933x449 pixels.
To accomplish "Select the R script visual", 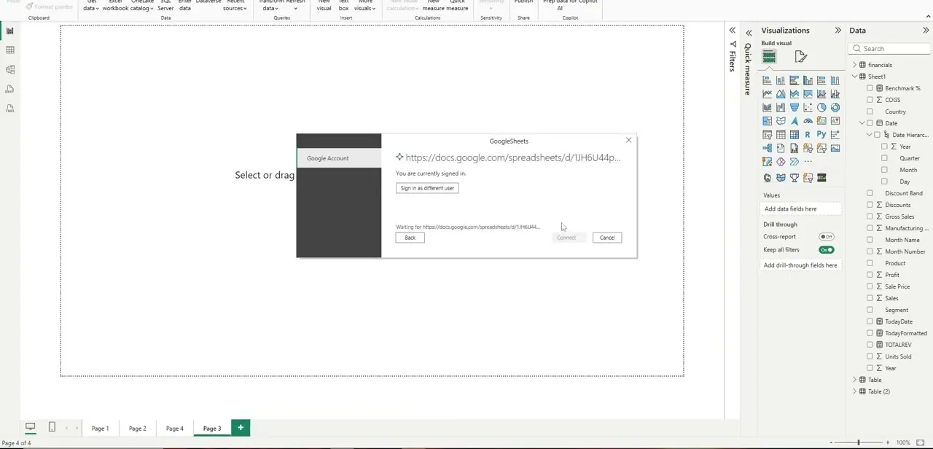I will [x=808, y=135].
